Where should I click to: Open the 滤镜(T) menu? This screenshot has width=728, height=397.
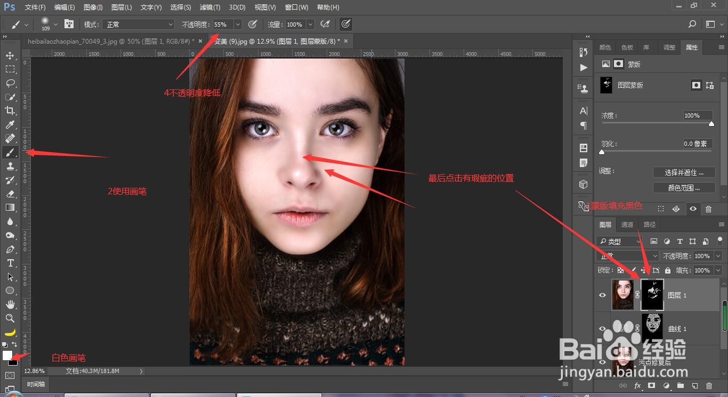click(x=209, y=7)
